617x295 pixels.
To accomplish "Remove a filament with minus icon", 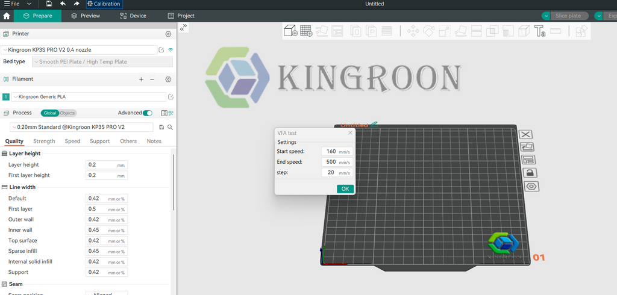I will (x=152, y=79).
